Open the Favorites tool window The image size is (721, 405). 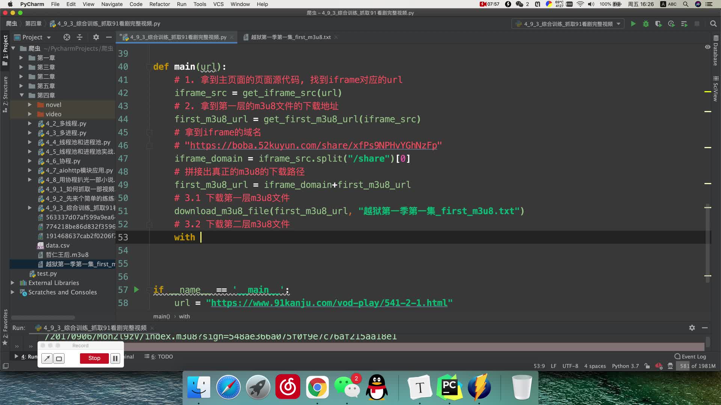(5, 327)
